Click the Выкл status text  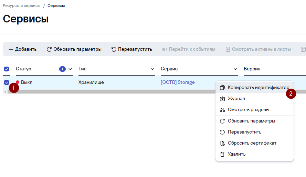click(27, 82)
